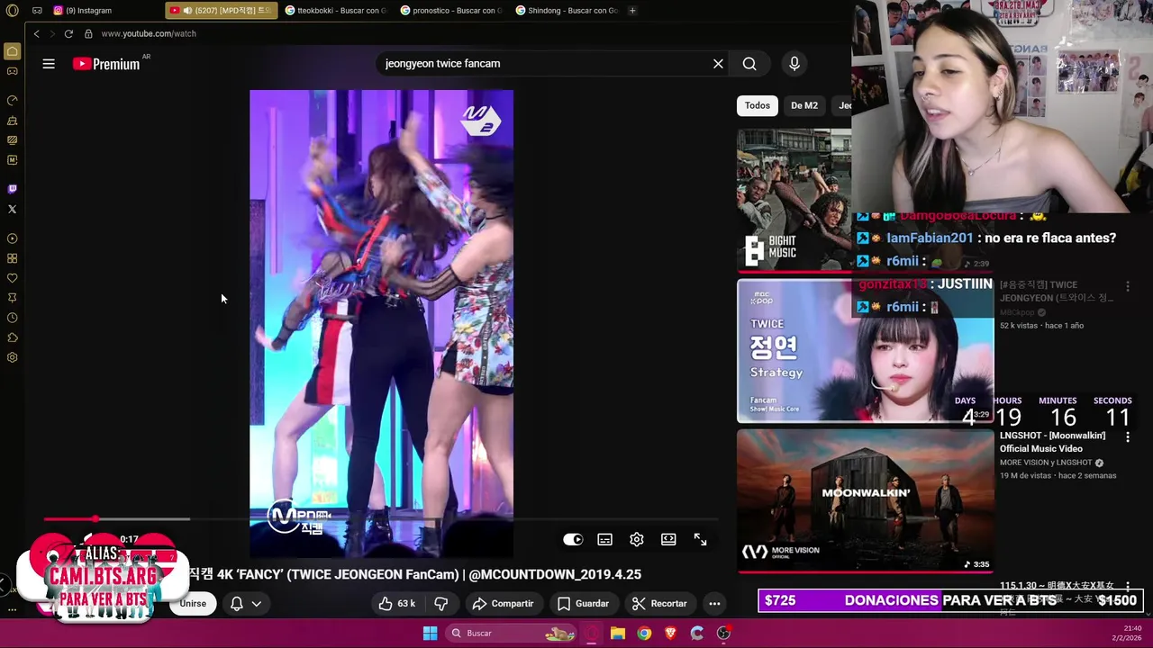This screenshot has width=1153, height=648.
Task: Reload the YouTube page
Action: 68,33
